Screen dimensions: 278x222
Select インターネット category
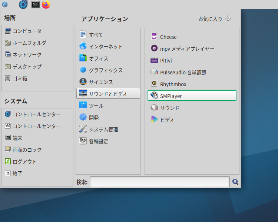pyautogui.click(x=108, y=47)
